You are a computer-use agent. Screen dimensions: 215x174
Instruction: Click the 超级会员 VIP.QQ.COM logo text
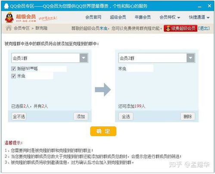click(26, 18)
